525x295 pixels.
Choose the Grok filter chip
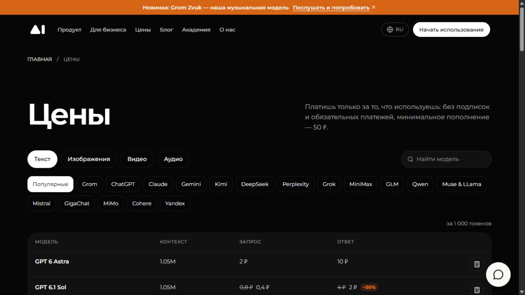point(329,184)
